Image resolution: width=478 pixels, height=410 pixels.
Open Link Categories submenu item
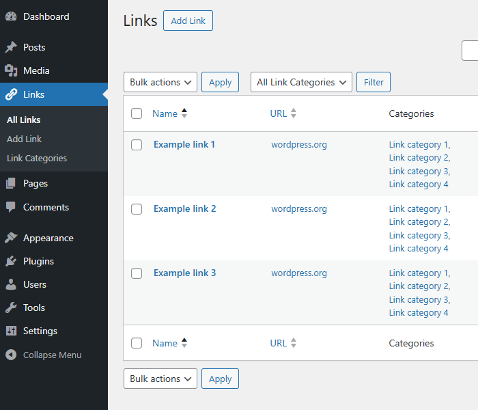click(x=37, y=158)
